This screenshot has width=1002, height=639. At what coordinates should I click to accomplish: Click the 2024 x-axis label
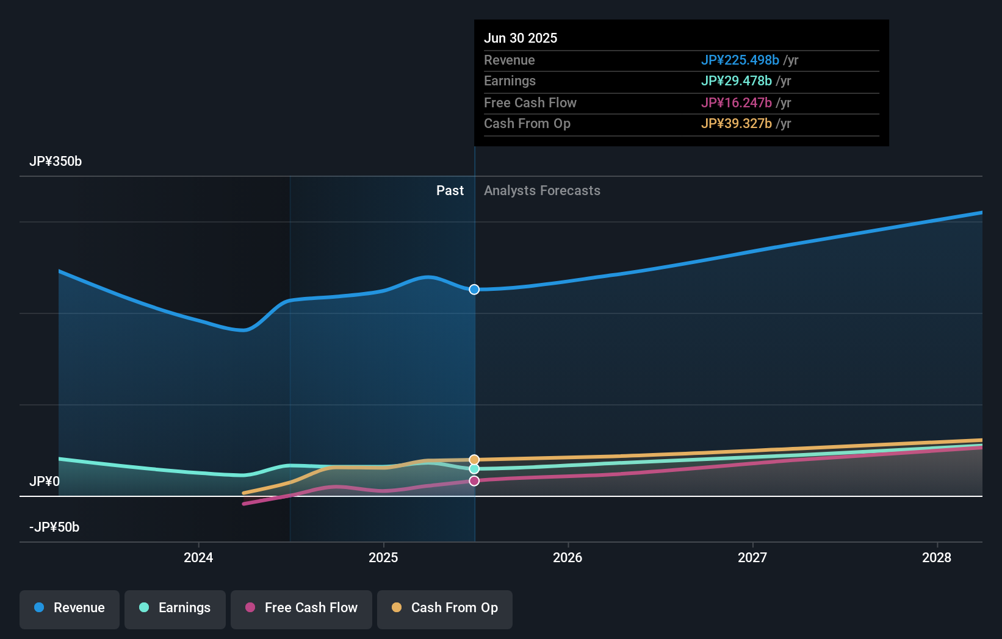[198, 557]
